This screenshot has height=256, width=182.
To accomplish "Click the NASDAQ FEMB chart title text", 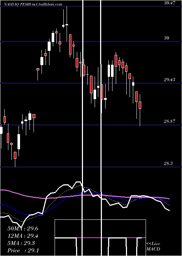I will coord(33,4).
